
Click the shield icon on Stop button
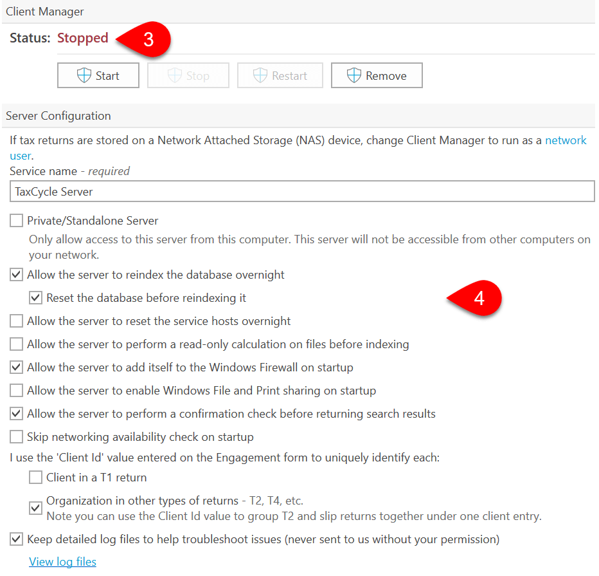click(x=175, y=75)
